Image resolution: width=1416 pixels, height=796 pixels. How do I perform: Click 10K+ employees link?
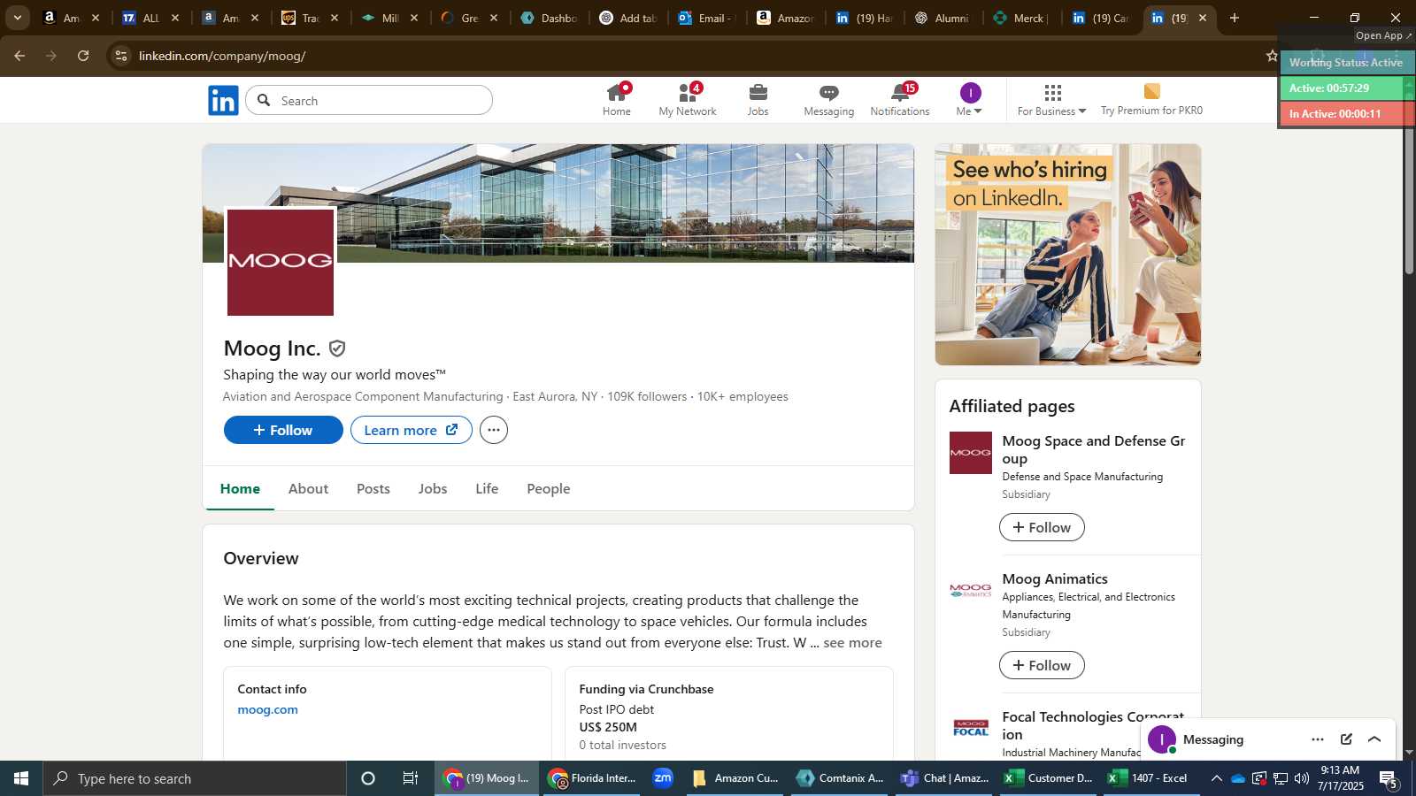coord(743,396)
